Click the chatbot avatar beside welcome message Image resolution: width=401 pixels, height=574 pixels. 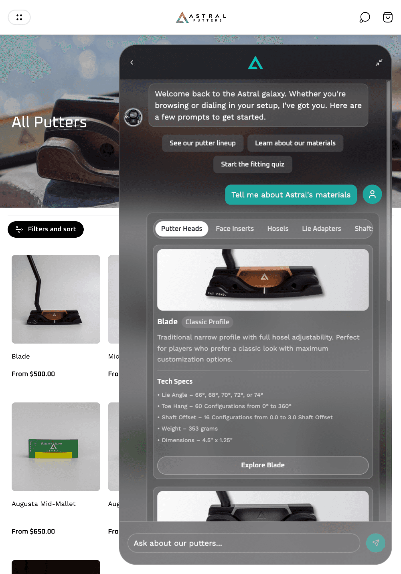tap(134, 117)
